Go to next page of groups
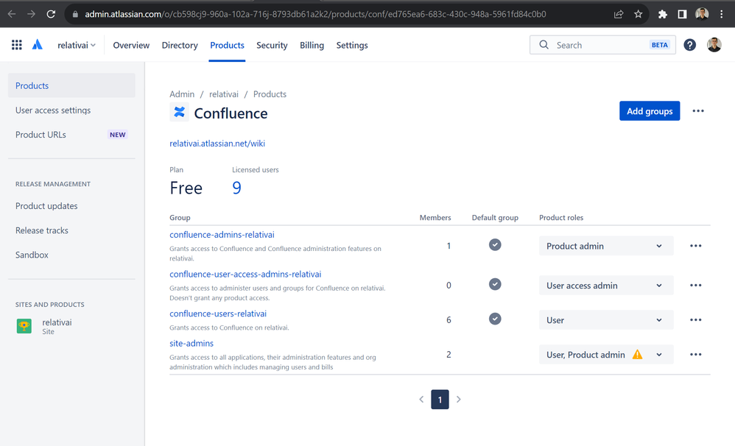This screenshot has width=735, height=446. [x=458, y=400]
